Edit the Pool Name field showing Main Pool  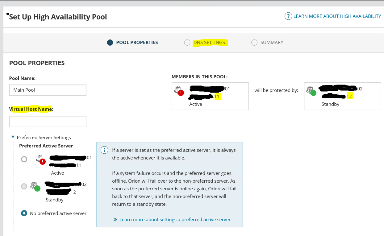[x=48, y=90]
